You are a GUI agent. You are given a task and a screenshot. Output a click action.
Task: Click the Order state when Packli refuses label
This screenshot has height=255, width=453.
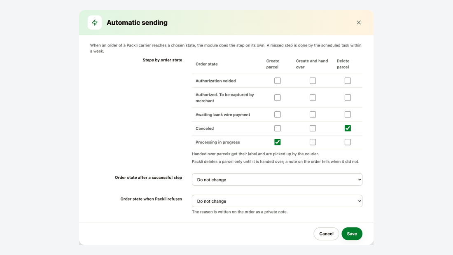(x=151, y=199)
